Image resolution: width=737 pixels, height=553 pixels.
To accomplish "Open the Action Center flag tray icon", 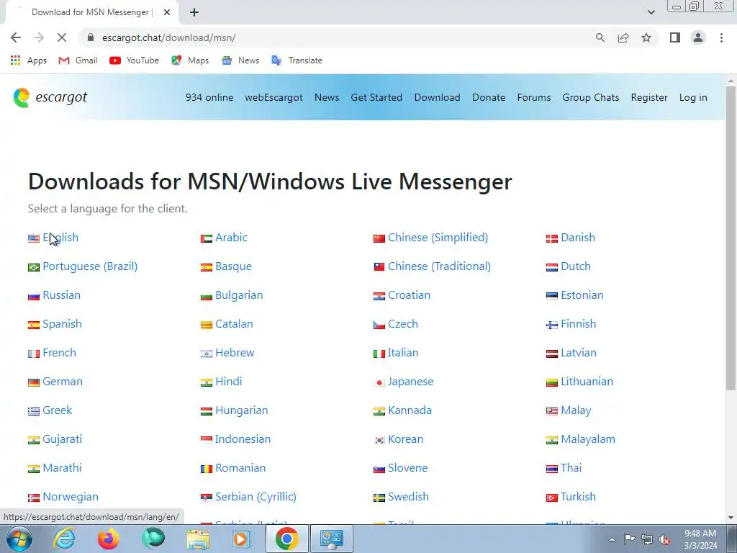I will 629,539.
